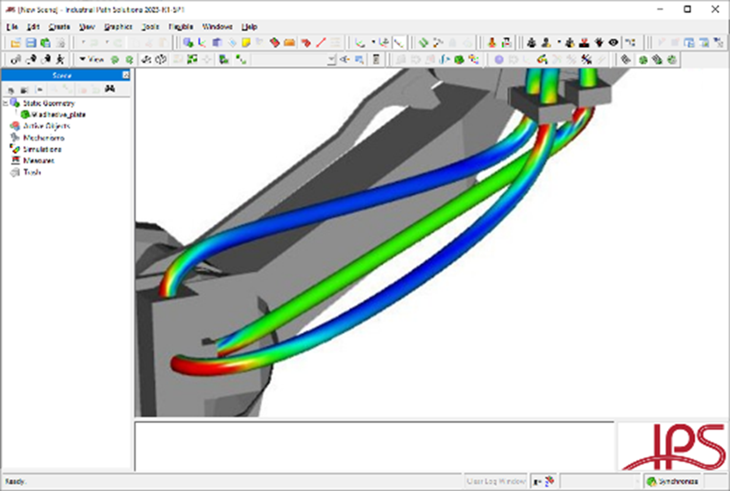Click the running person toolbar icon
This screenshot has width=730, height=491.
pyautogui.click(x=60, y=59)
